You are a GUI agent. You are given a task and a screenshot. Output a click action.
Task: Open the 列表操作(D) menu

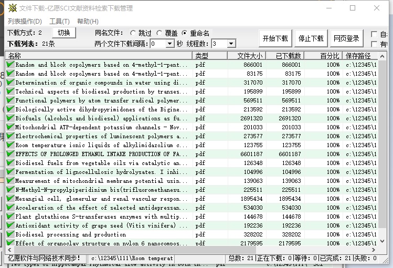coord(25,22)
